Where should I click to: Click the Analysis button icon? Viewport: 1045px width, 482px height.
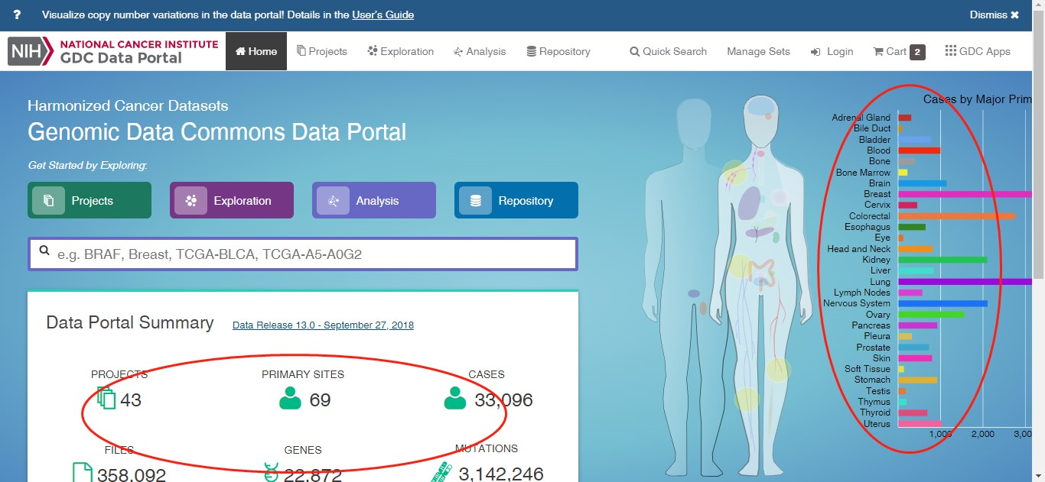click(x=334, y=201)
